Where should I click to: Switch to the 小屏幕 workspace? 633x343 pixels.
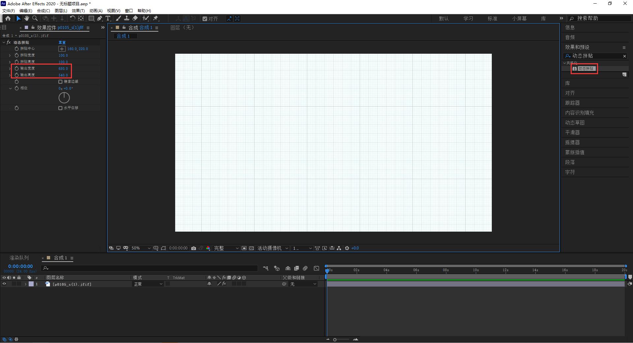(x=519, y=18)
